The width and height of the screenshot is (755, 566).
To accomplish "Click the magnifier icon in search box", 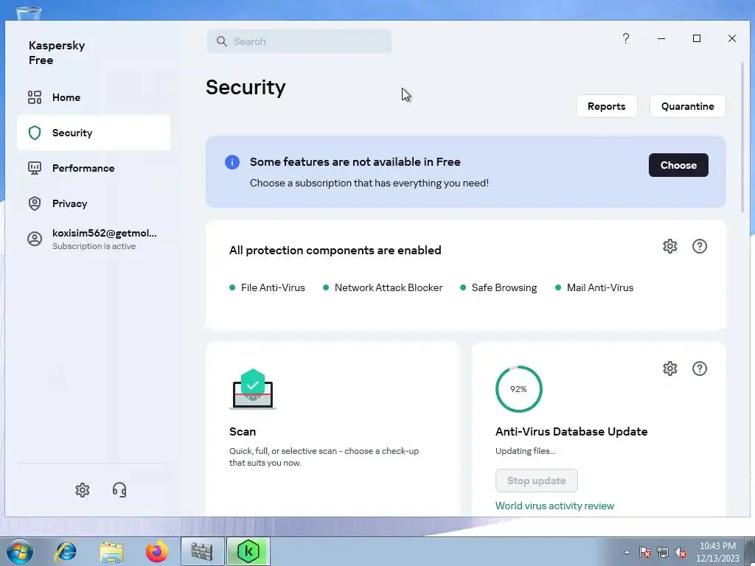I will pos(221,41).
